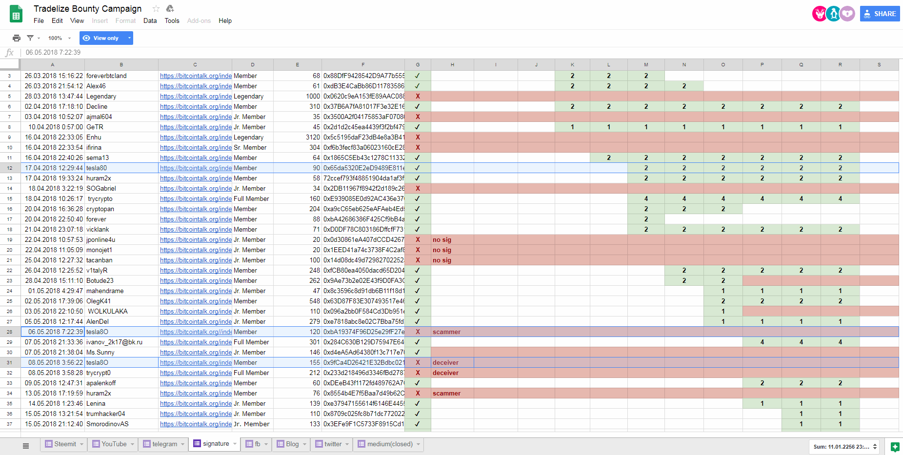Screen dimensions: 903x455
Task: Open the View menu
Action: click(x=77, y=21)
